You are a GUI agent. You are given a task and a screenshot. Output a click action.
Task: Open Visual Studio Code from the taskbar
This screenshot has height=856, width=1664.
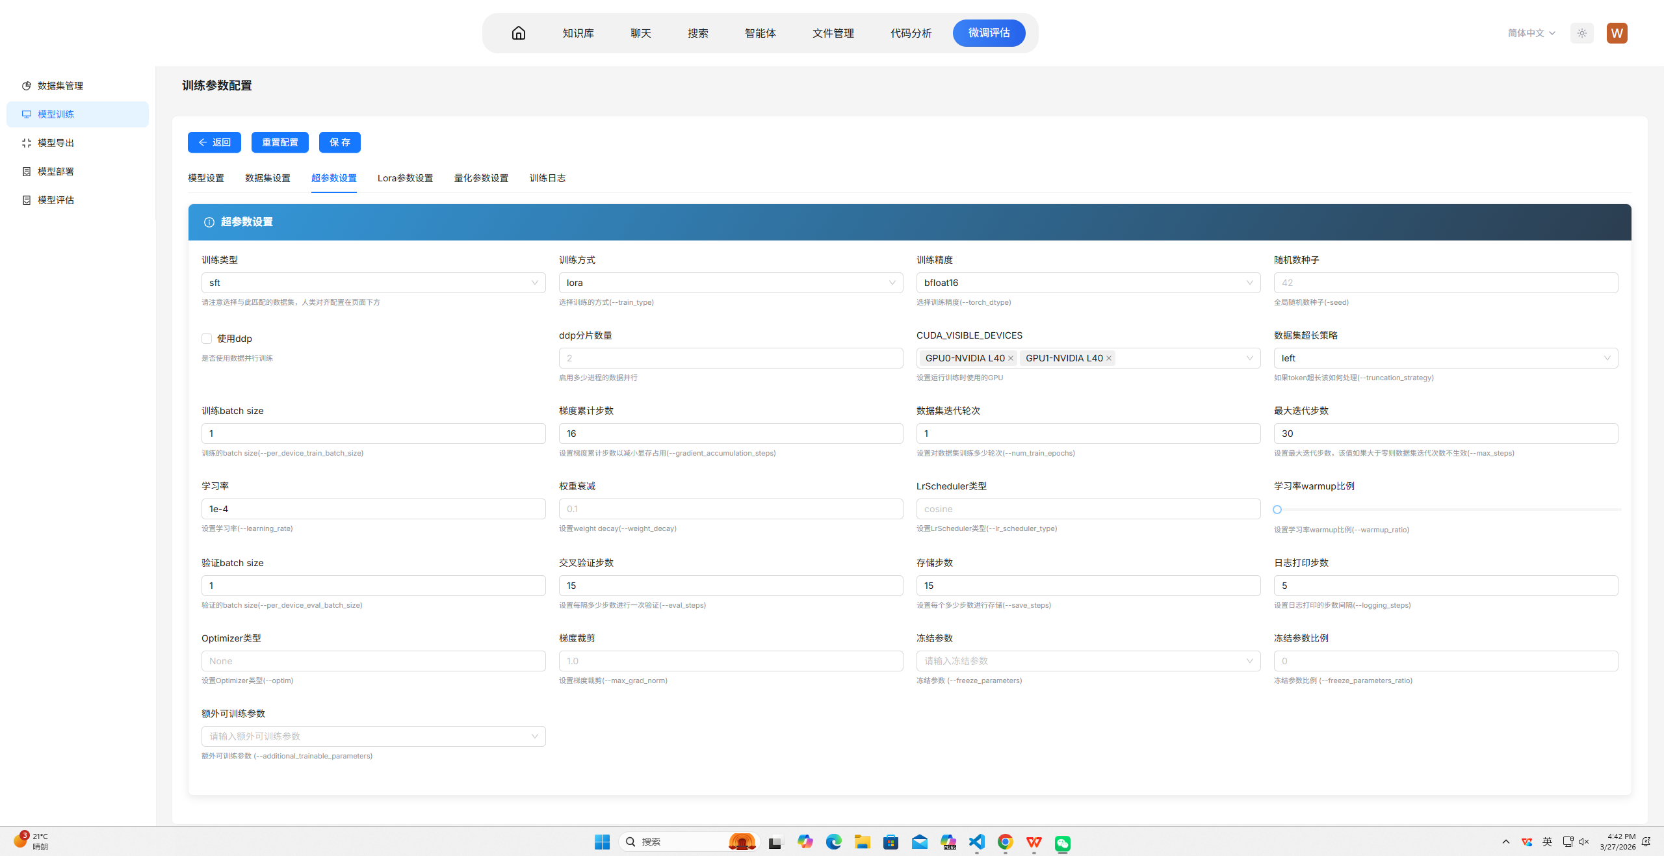(976, 842)
